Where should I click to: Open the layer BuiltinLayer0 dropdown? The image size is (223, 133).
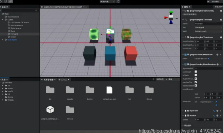(208, 31)
